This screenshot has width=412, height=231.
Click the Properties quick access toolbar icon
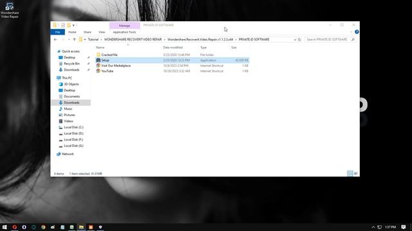(63, 25)
